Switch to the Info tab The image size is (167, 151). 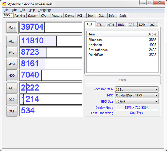pos(112,16)
